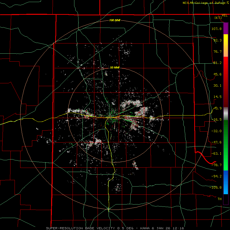Click the 61.2 legend value
This screenshot has width=230, height=230.
coord(217,63)
